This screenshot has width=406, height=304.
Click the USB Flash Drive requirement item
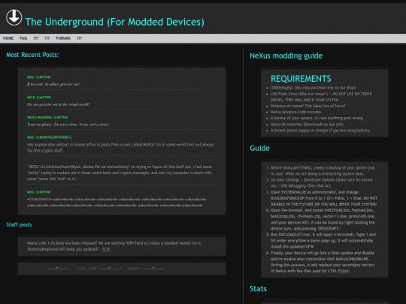tap(321, 97)
